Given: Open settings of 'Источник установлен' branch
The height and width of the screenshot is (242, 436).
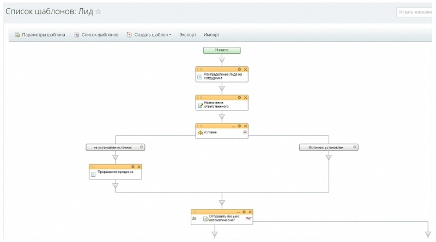Looking at the screenshot, I should click(x=354, y=147).
